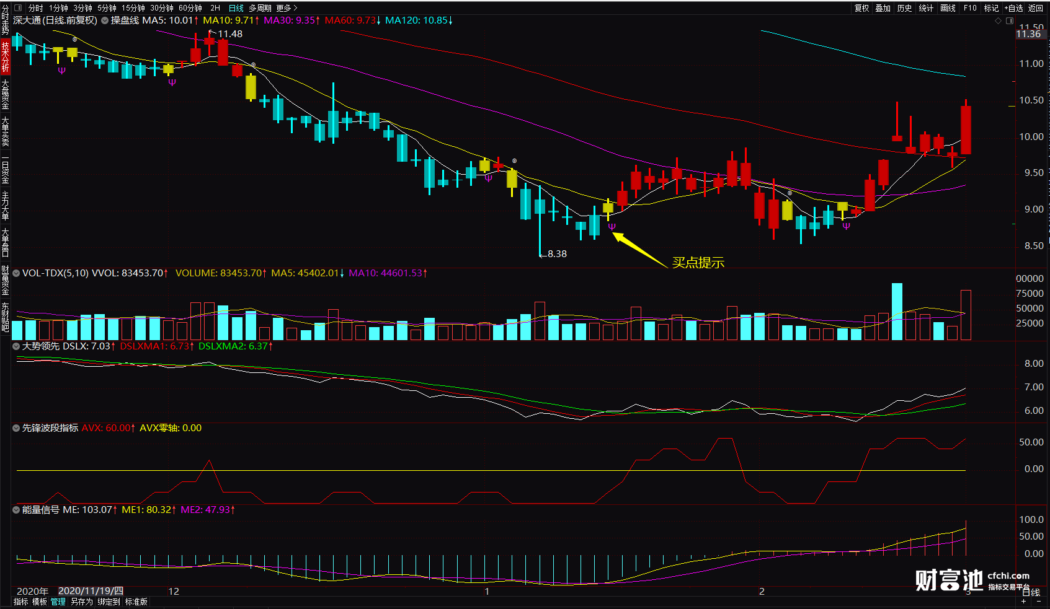Screen dimensions: 1050x609
Task: Switch to the 30分钟 period
Action: (x=162, y=8)
